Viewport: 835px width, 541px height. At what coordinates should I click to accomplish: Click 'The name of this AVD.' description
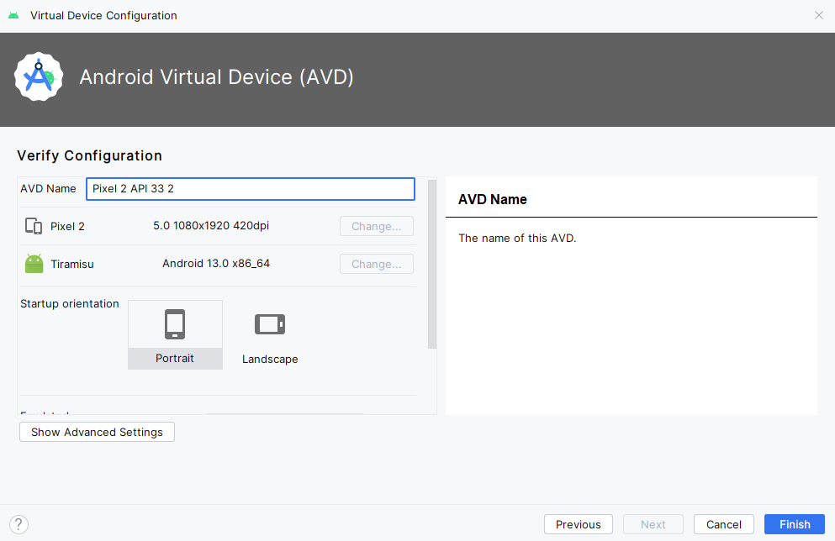tap(518, 238)
